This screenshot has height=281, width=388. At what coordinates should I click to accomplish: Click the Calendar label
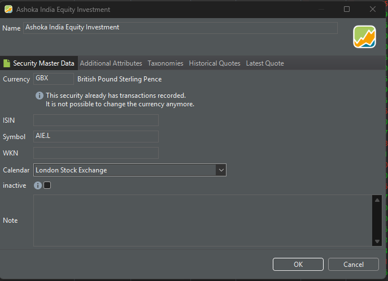point(16,170)
